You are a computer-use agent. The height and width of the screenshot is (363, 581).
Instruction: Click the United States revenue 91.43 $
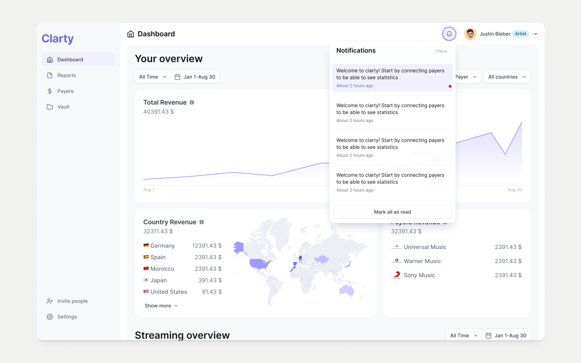point(212,292)
